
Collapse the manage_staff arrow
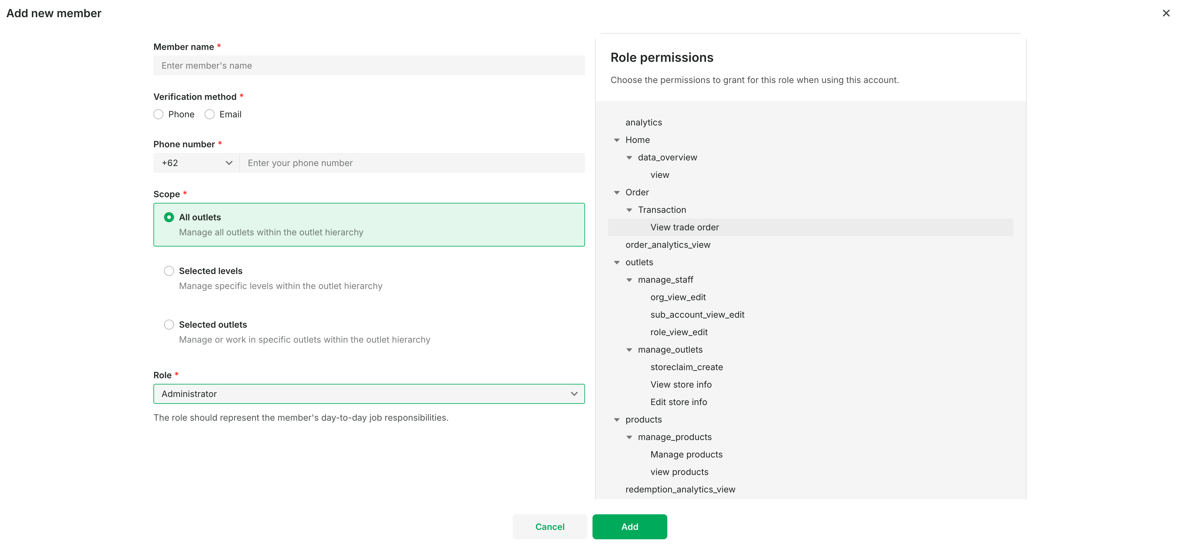click(629, 280)
